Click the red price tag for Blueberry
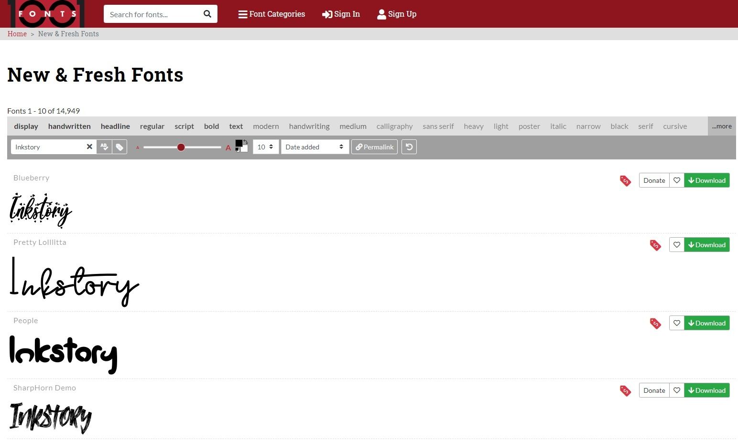This screenshot has height=441, width=738. pos(625,181)
